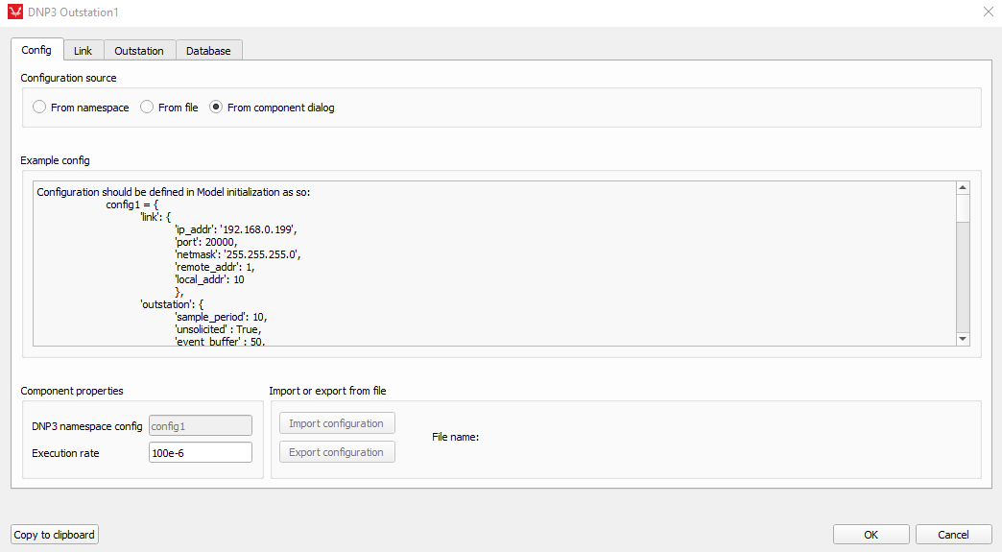Viewport: 1002px width, 552px height.
Task: Click the example config scroll down arrow
Action: (x=963, y=339)
